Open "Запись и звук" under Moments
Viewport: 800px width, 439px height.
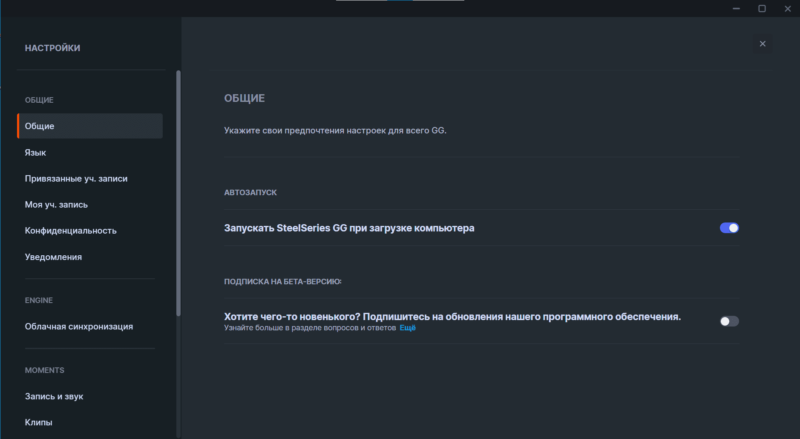(54, 396)
